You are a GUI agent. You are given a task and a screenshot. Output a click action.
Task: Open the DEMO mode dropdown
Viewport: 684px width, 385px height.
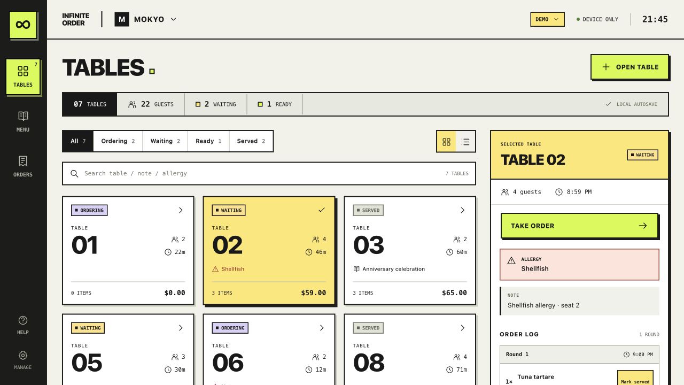tap(547, 19)
